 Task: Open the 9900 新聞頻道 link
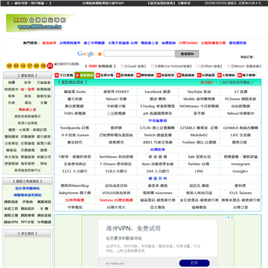coord(100,66)
